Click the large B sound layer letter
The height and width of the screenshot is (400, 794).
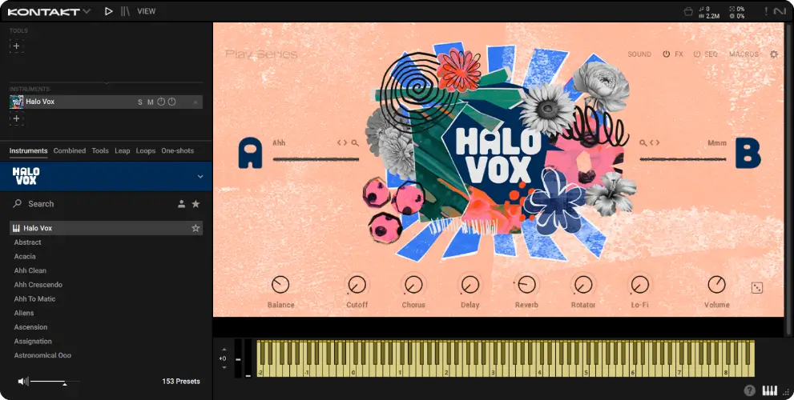coord(748,153)
